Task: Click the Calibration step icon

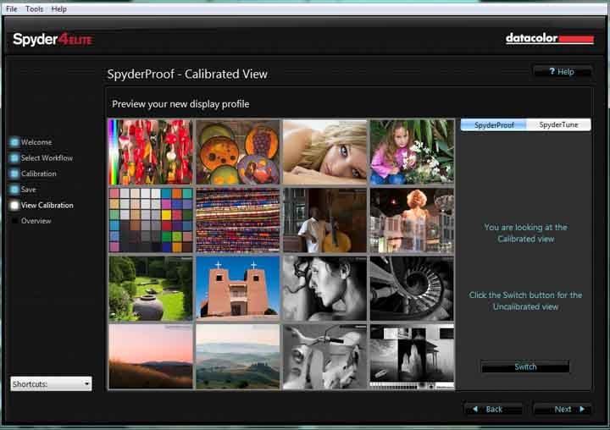Action: [x=14, y=174]
